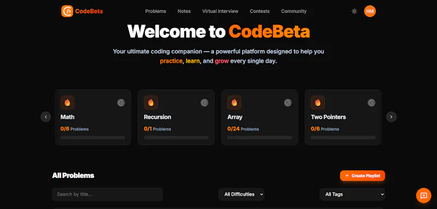Viewport: 437px width, 209px height.
Task: Click the gray CodeBeta badge on Recursion card
Action: coord(204,103)
